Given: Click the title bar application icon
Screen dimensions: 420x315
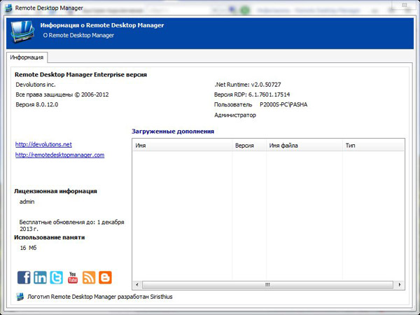Looking at the screenshot, I should pyautogui.click(x=8, y=8).
